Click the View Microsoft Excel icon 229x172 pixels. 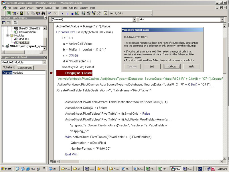[9, 13]
